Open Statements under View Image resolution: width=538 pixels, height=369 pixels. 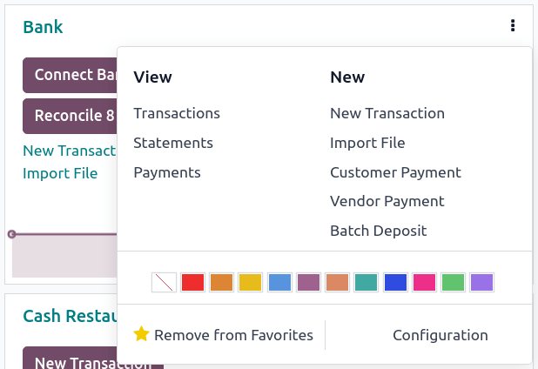(x=173, y=143)
